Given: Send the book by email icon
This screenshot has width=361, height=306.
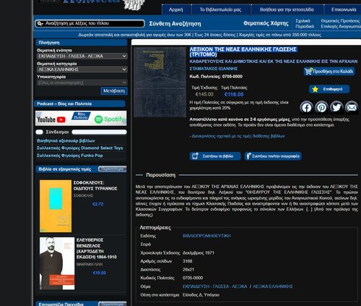Looking at the screenshot, I should (352, 107).
